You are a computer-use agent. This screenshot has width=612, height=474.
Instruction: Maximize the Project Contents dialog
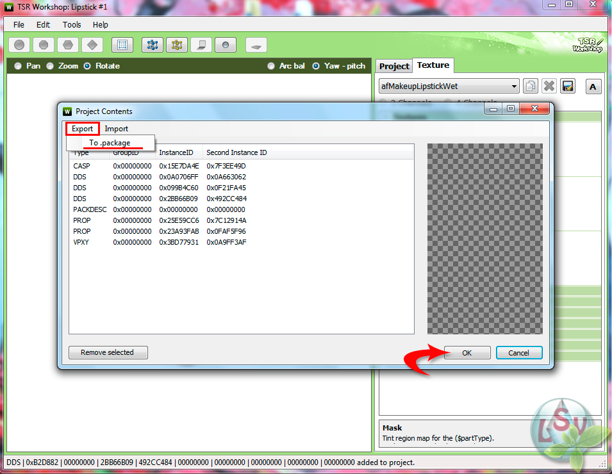(511, 108)
